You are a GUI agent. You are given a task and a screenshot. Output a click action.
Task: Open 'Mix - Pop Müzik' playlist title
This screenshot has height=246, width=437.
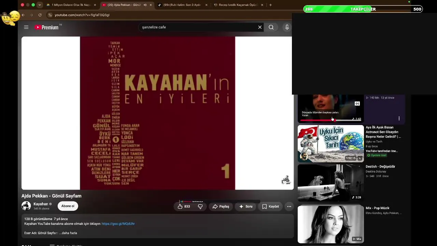click(378, 208)
